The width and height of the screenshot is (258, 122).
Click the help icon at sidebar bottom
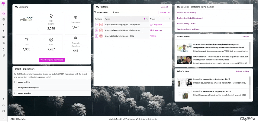coord(4,111)
